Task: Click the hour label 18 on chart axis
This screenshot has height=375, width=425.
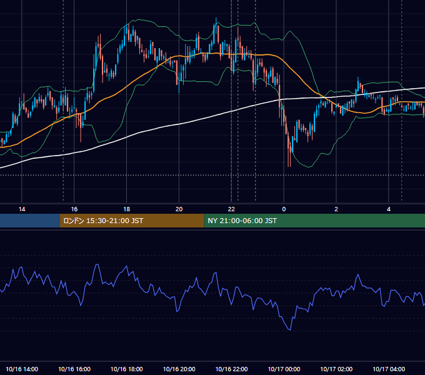Action: [127, 209]
